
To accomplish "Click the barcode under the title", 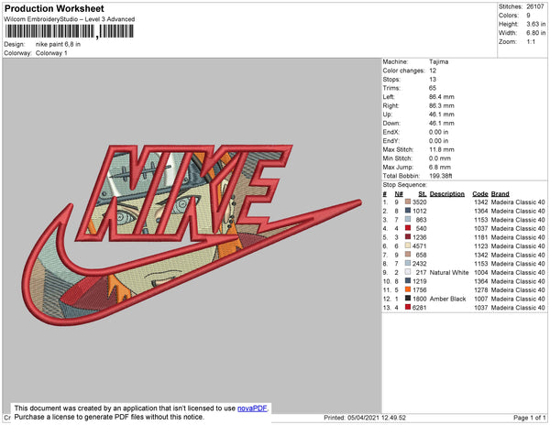I will (69, 31).
